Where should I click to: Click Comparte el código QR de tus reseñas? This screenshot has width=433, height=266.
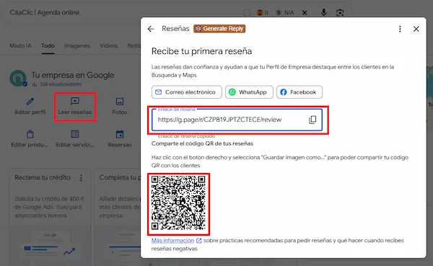[x=202, y=143]
